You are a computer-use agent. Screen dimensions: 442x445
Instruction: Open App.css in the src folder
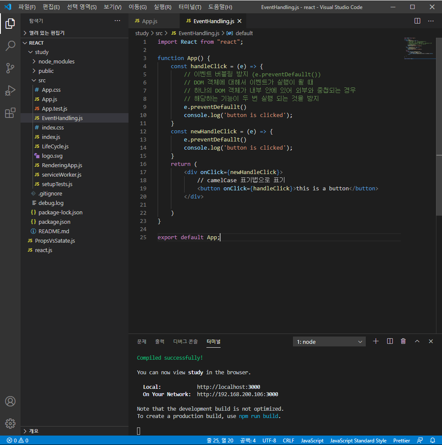[x=51, y=90]
